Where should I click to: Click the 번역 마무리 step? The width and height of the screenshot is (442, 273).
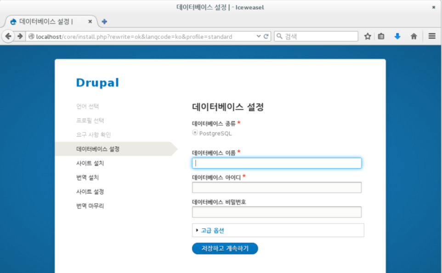click(90, 206)
